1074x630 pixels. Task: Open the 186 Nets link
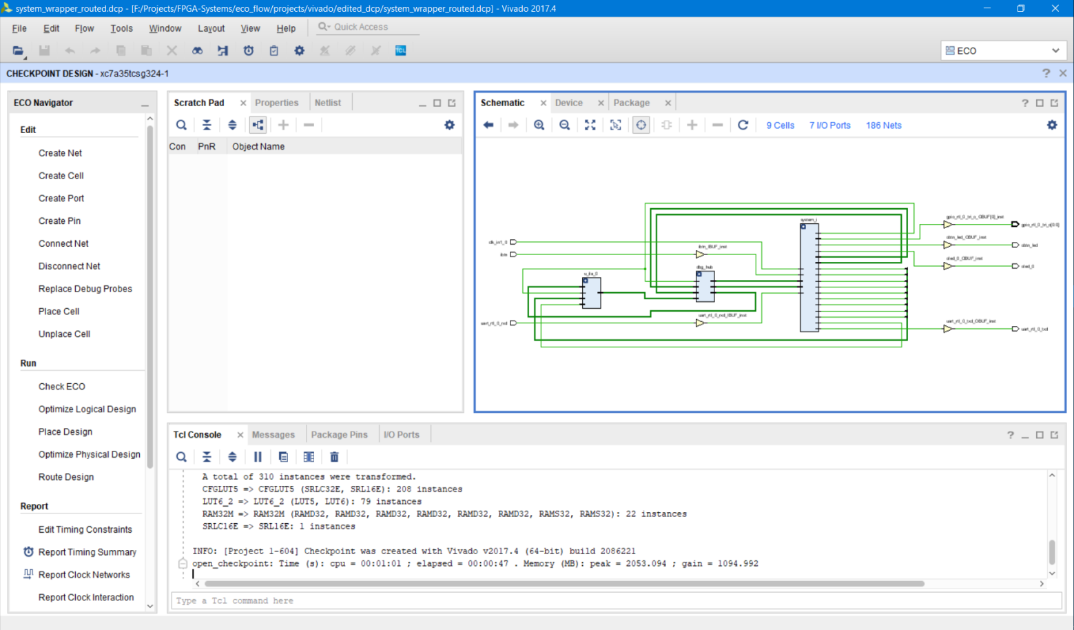click(883, 125)
